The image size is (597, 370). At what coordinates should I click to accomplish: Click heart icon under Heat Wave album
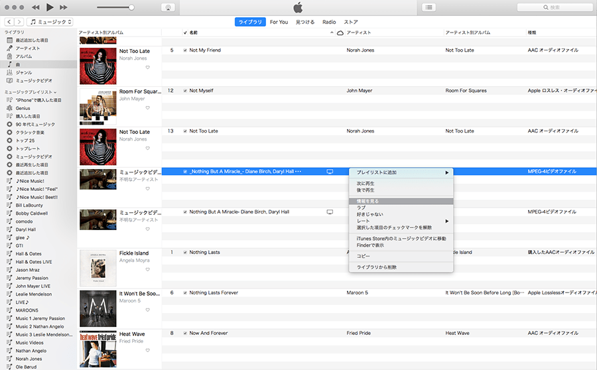click(148, 350)
